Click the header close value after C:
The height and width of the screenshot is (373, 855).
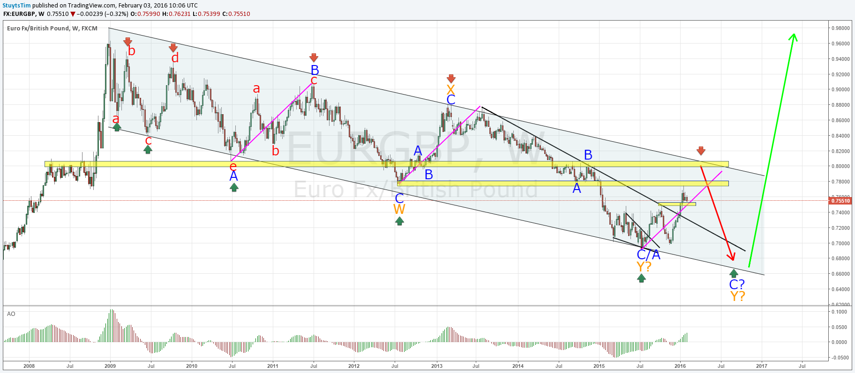click(x=239, y=14)
